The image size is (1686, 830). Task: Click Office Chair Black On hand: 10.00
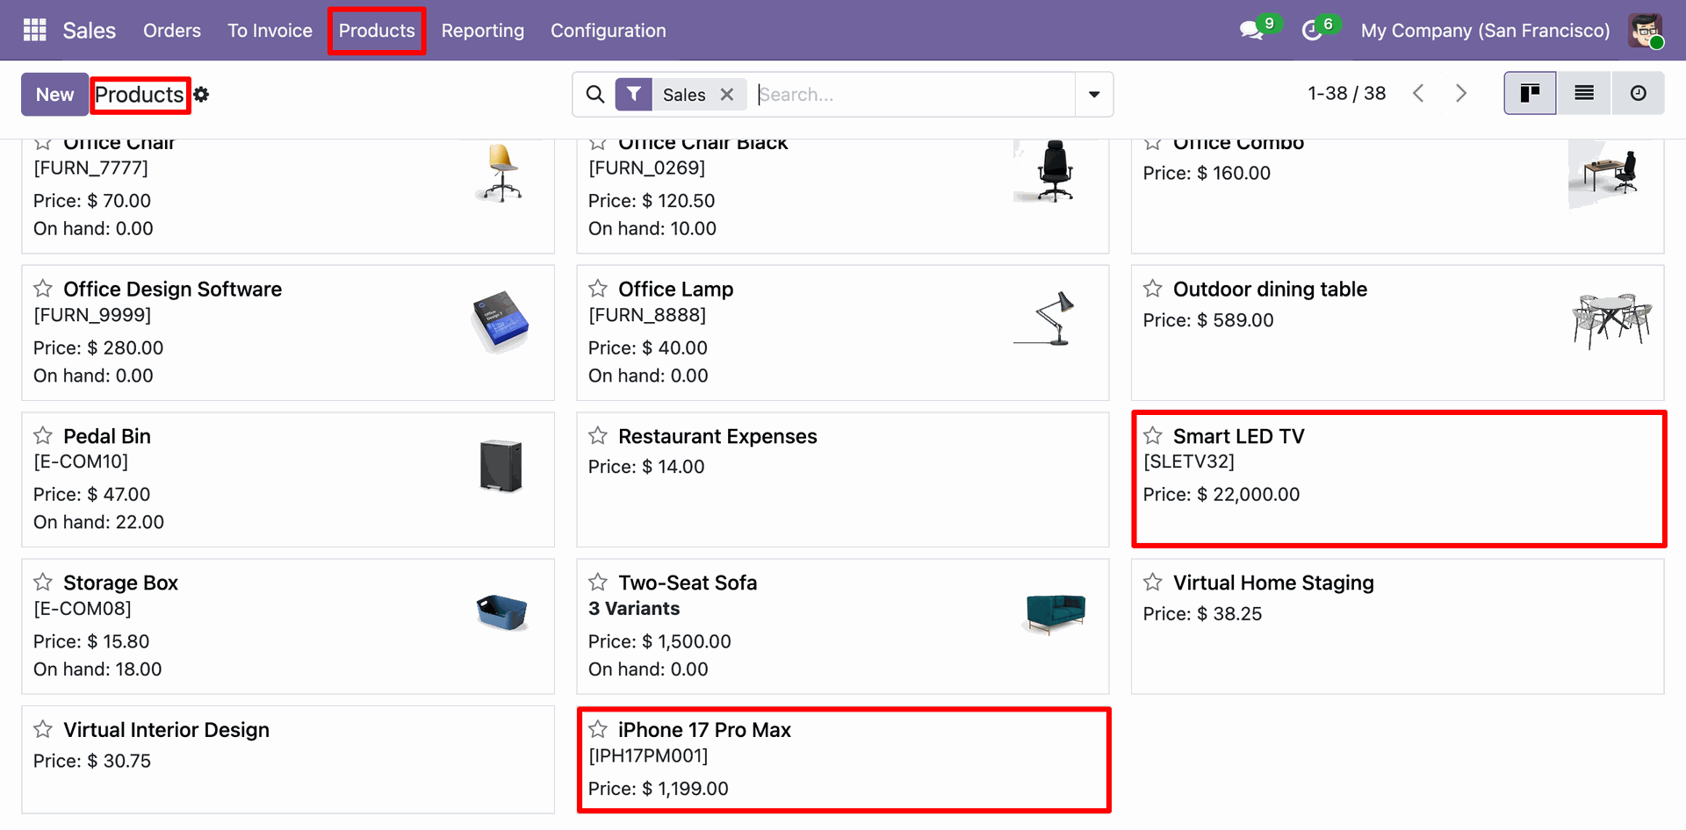click(652, 229)
